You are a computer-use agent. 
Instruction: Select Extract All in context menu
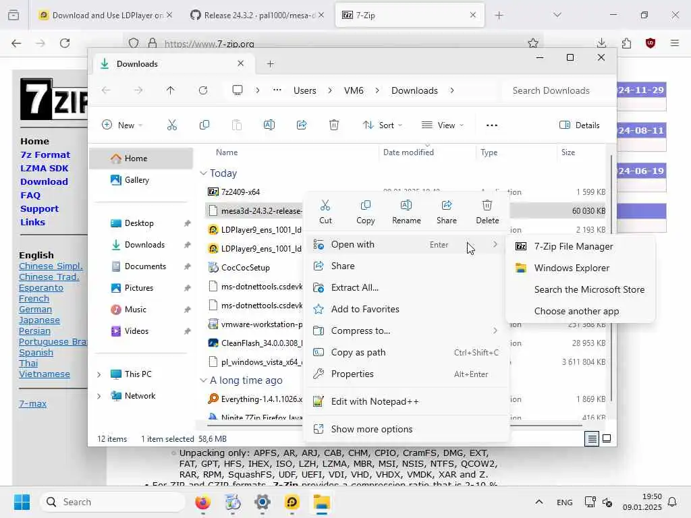click(406, 287)
